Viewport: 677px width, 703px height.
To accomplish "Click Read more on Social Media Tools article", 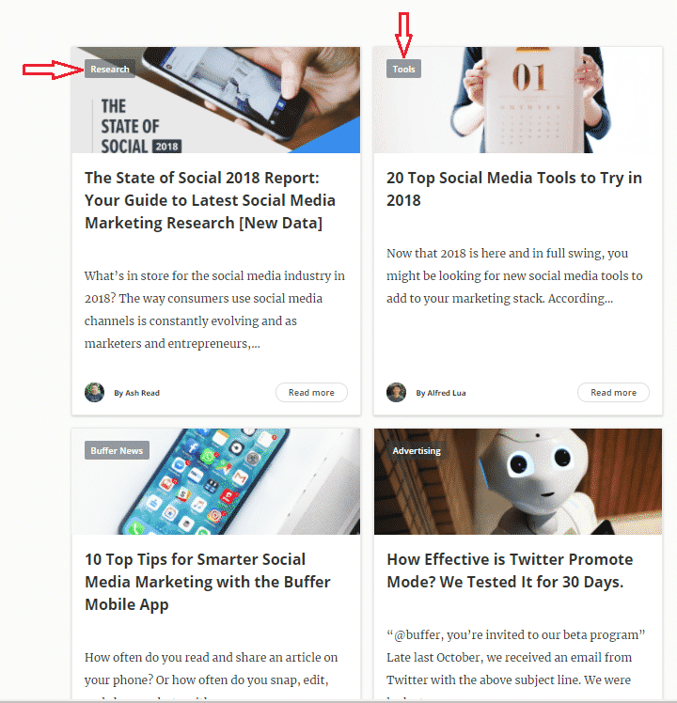I will [x=613, y=392].
